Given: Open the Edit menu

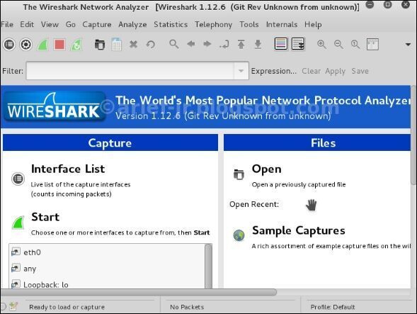Looking at the screenshot, I should (x=27, y=25).
